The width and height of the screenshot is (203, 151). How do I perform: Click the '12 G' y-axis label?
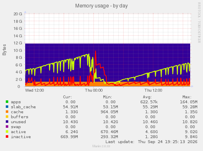pyautogui.click(x=18, y=43)
